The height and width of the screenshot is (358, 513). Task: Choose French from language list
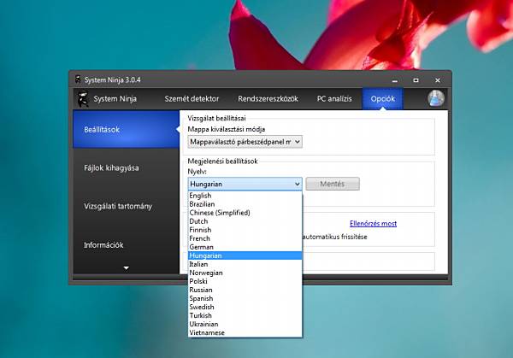(245, 238)
